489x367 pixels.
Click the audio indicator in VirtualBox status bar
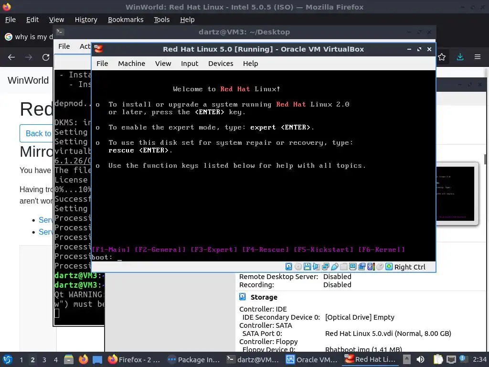coord(316,267)
